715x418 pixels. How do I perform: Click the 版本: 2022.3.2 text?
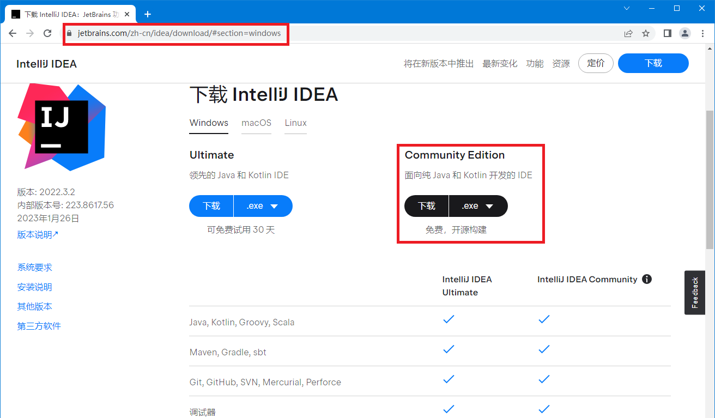pos(46,192)
